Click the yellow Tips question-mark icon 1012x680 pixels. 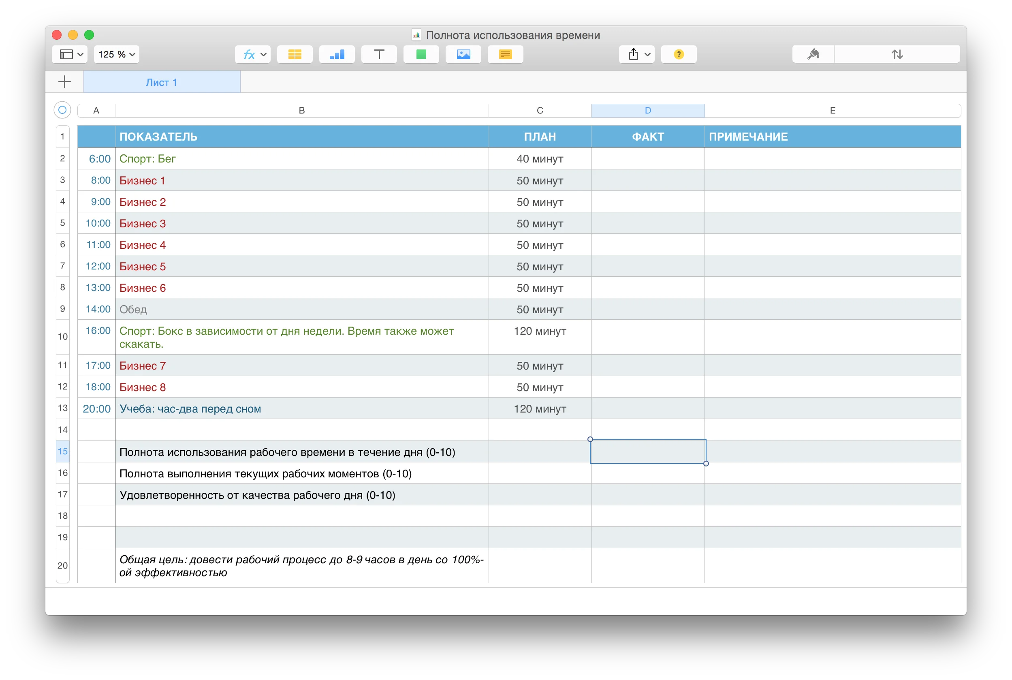tap(679, 54)
